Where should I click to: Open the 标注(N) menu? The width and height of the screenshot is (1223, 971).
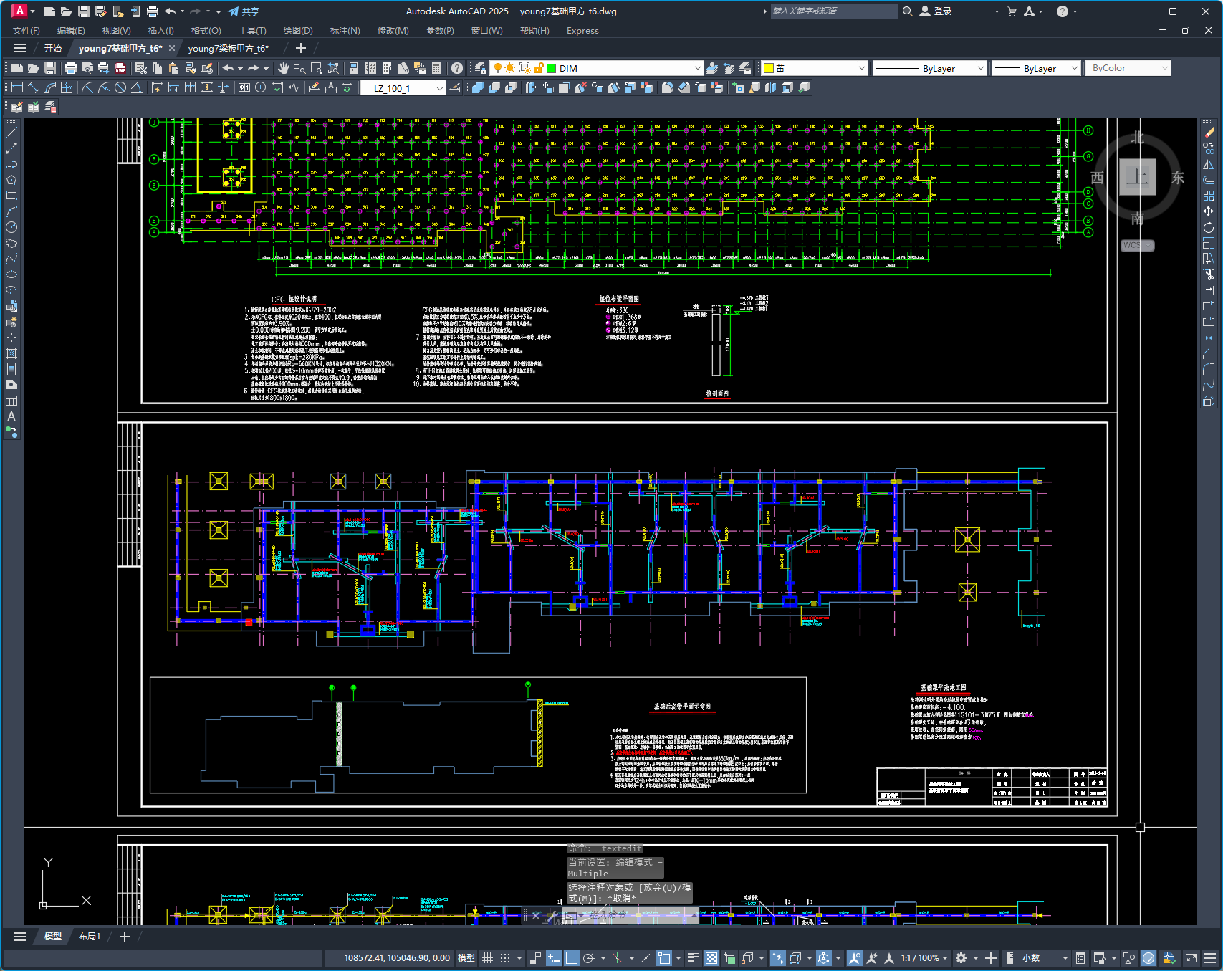click(x=345, y=31)
